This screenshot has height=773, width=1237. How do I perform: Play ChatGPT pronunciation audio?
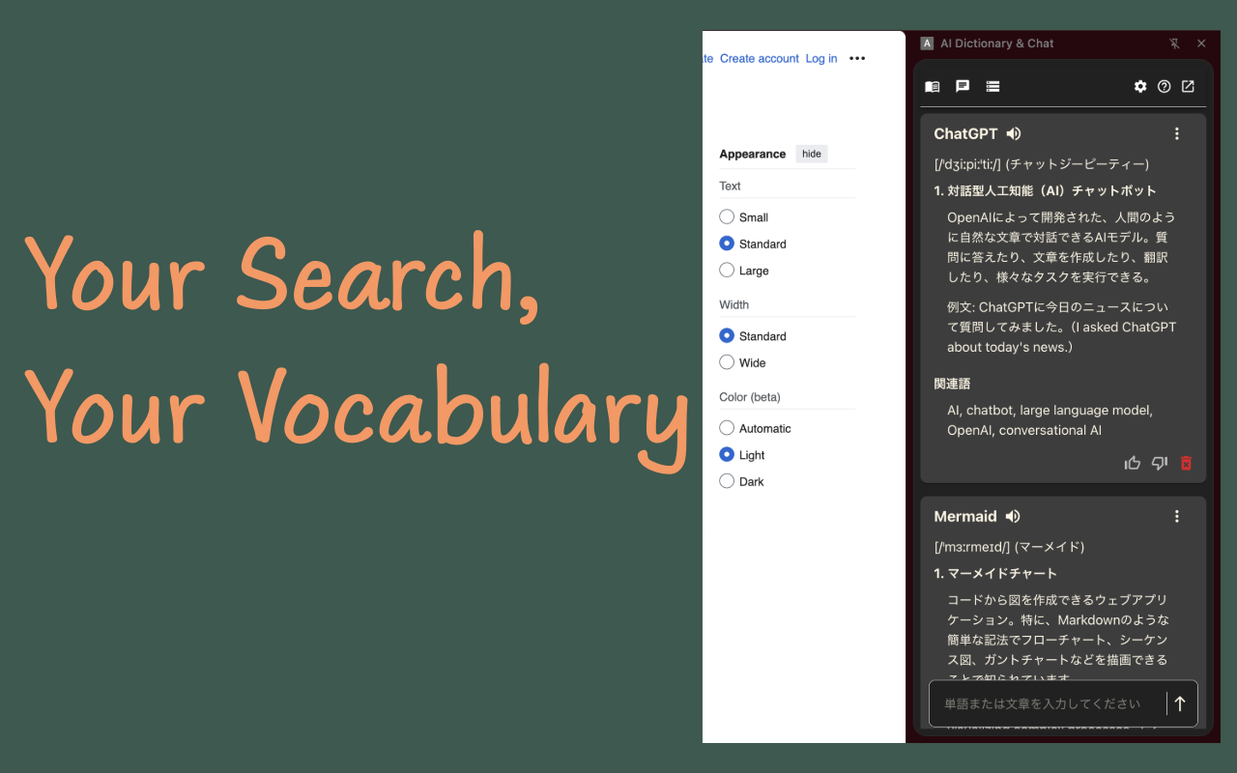coord(1014,133)
